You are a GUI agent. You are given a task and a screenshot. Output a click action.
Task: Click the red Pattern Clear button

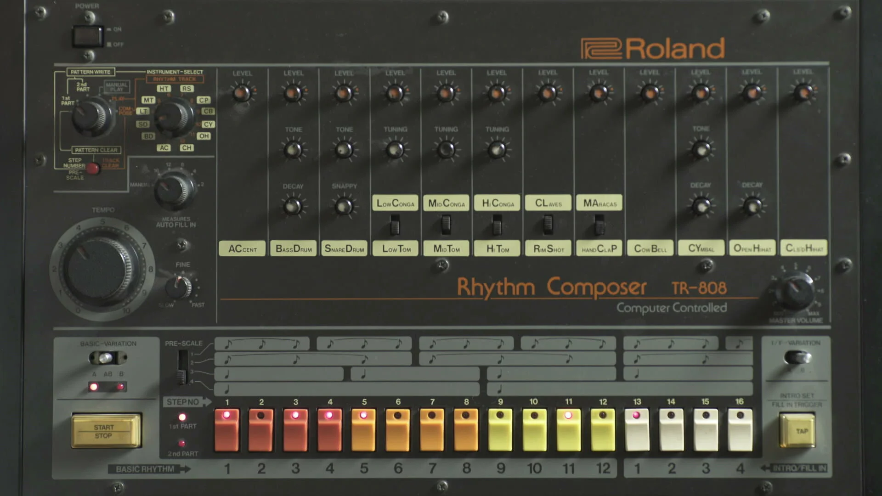click(x=93, y=168)
